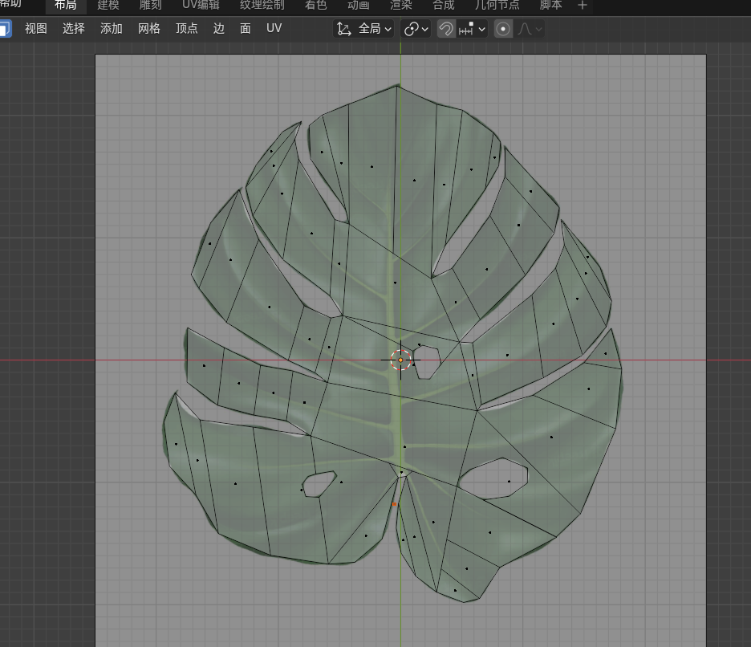Screen dimensions: 751x647
Task: Go to the 着色 workspace tab
Action: (x=315, y=5)
